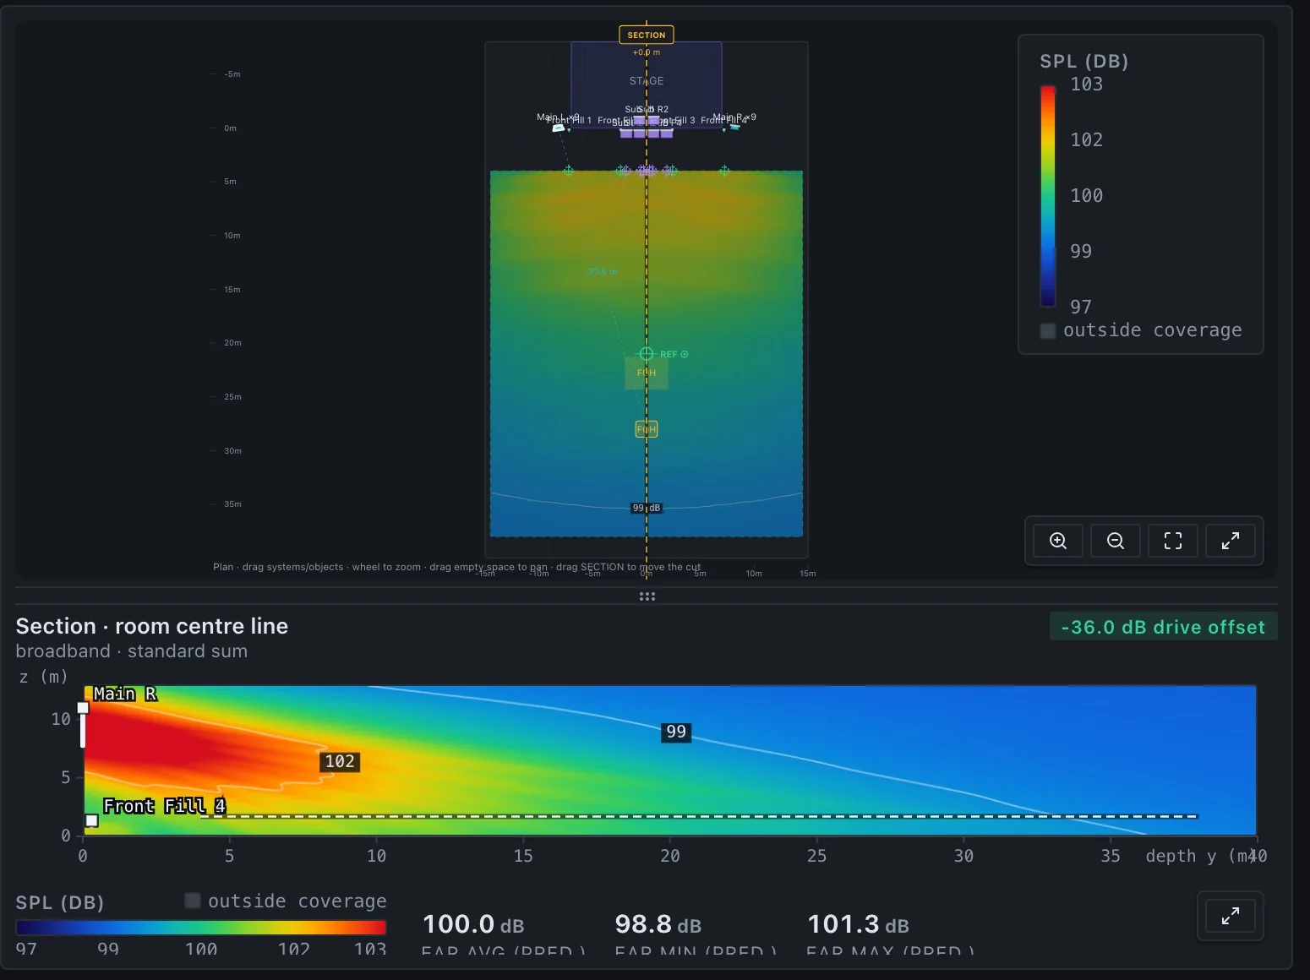Screen dimensions: 1310x980
Task: Select the Main L x9 speaker icon
Action: click(558, 128)
